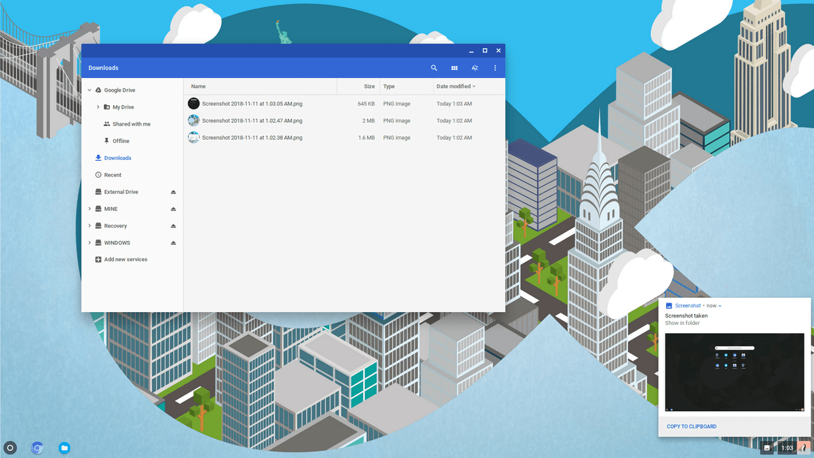Click the Files app shelf icon
The height and width of the screenshot is (458, 814).
click(x=64, y=448)
